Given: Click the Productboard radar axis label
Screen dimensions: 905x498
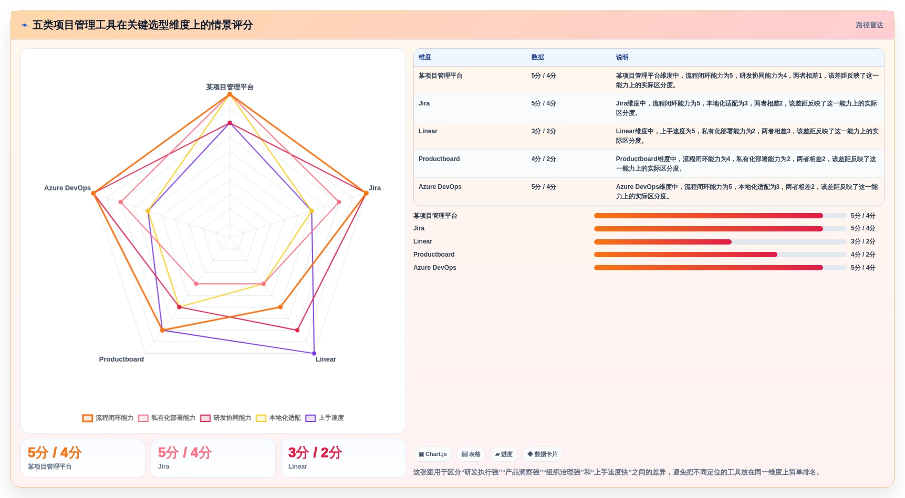Looking at the screenshot, I should [121, 359].
